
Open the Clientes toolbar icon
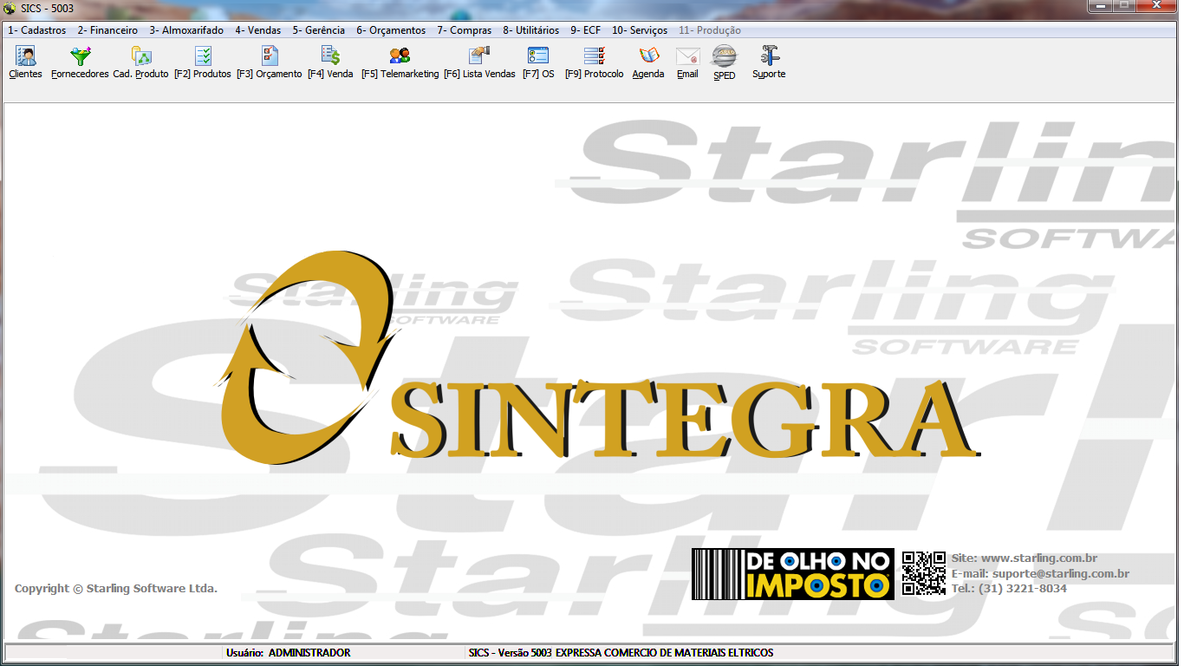coord(26,56)
